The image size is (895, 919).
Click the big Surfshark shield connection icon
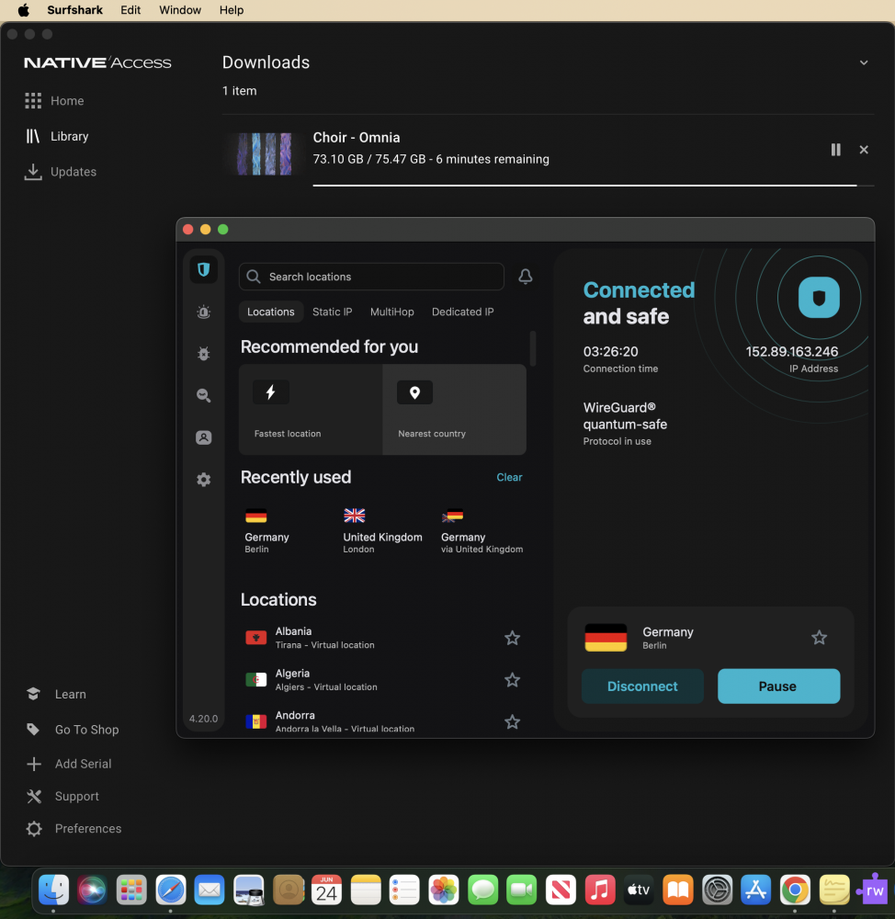pos(819,298)
